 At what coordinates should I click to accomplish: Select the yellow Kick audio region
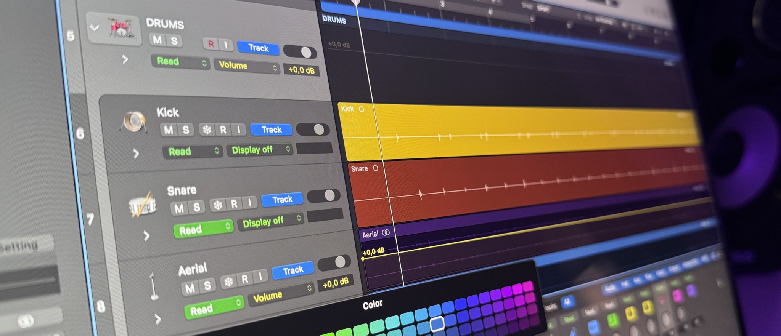pos(519,131)
